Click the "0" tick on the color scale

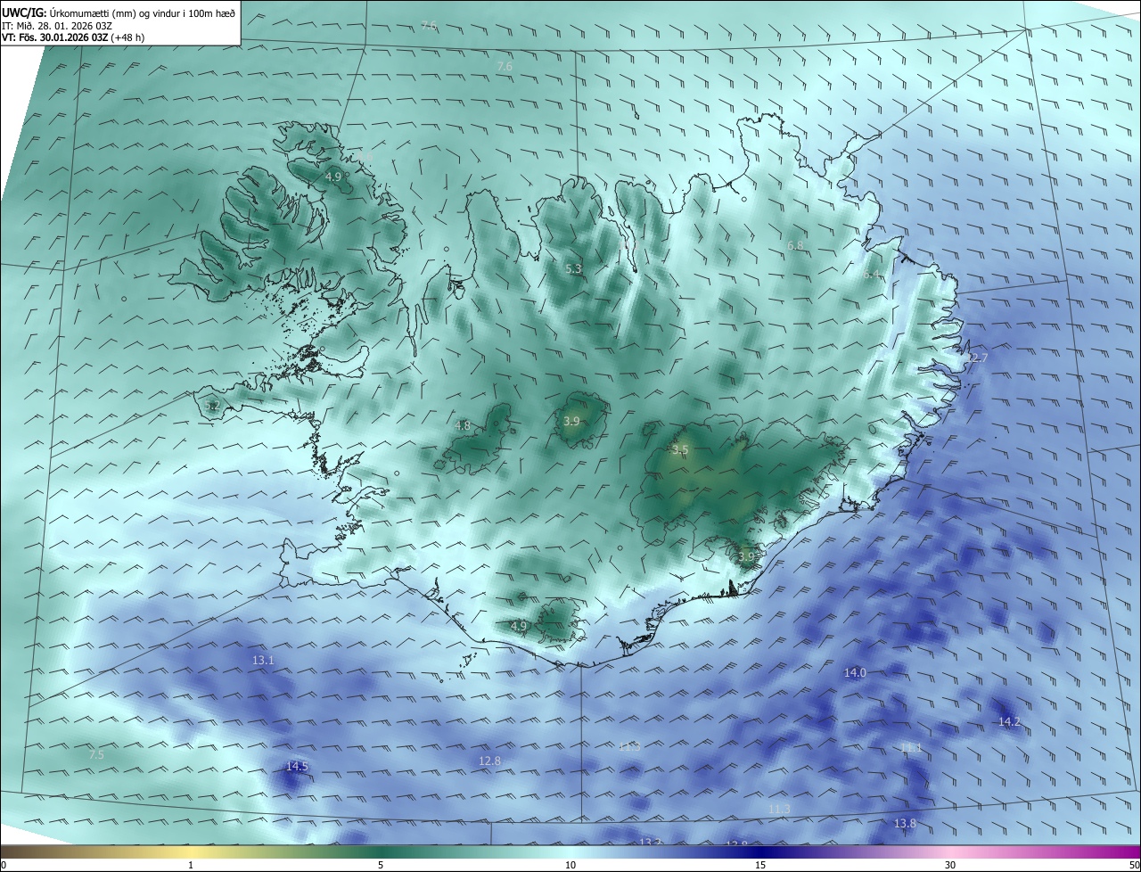tap(4, 865)
